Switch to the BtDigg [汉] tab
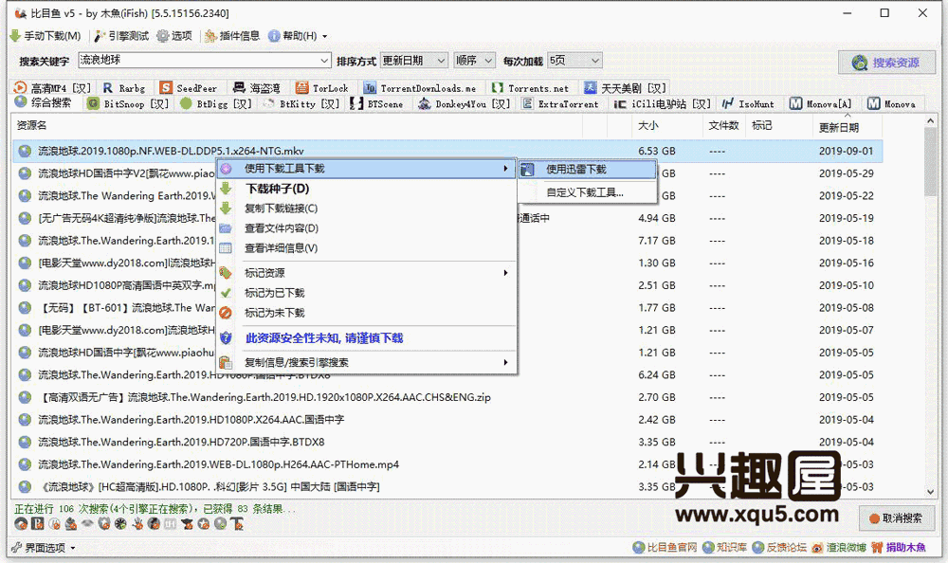 (216, 104)
